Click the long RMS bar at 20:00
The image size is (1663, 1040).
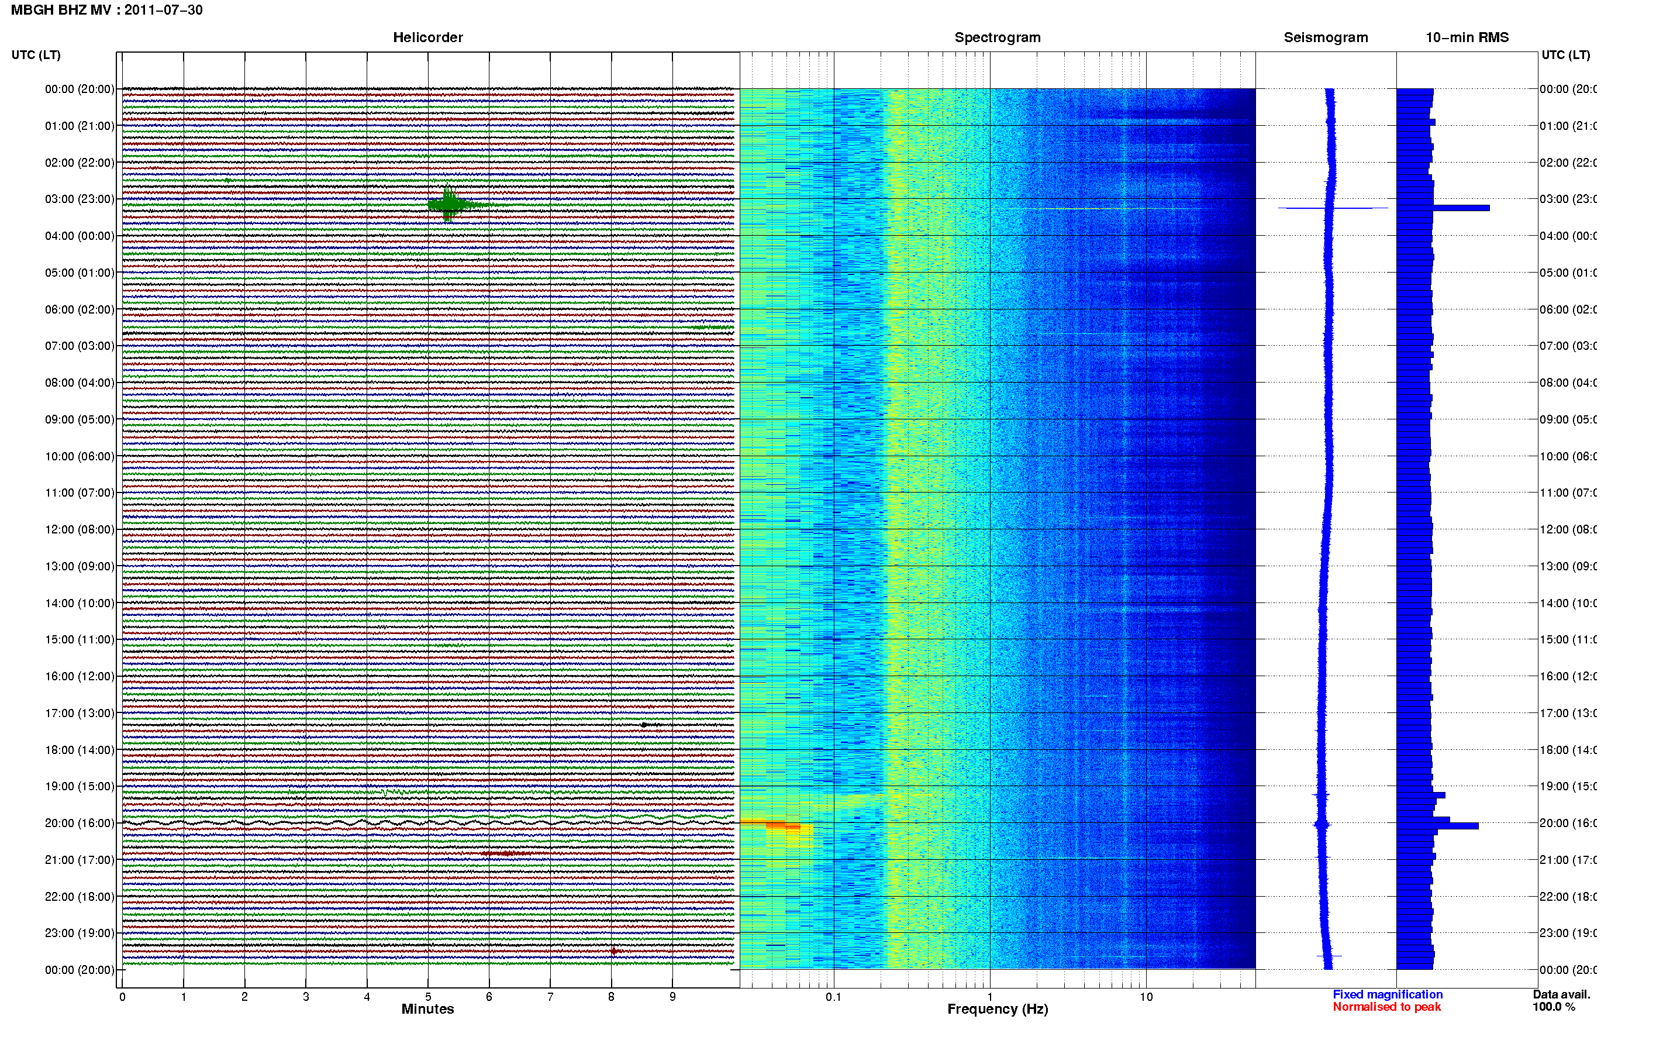click(x=1437, y=826)
